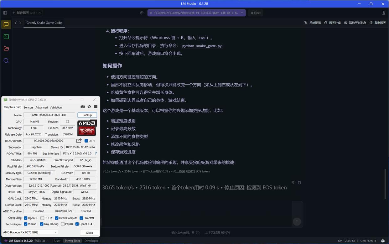The height and width of the screenshot is (244, 389).
Task: Click the AMD Radeon Graphics logo
Action: (87, 128)
